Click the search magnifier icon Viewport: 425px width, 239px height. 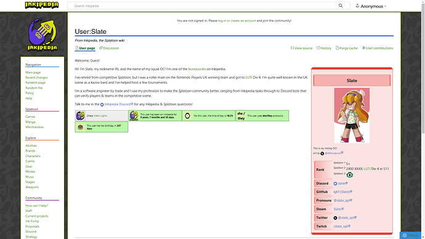(x=341, y=6)
